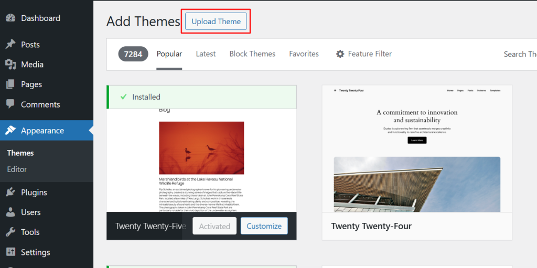Open Media via its camera-music icon
The image size is (537, 268).
click(x=10, y=65)
